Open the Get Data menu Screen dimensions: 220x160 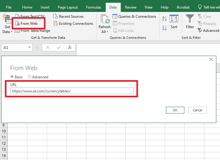(x=7, y=24)
